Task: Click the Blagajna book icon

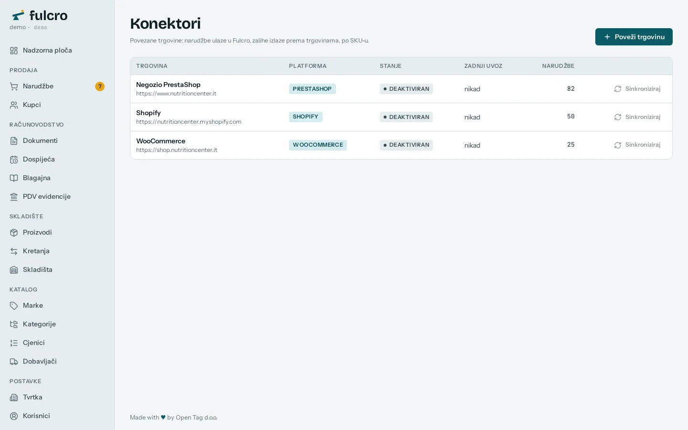Action: [x=14, y=178]
